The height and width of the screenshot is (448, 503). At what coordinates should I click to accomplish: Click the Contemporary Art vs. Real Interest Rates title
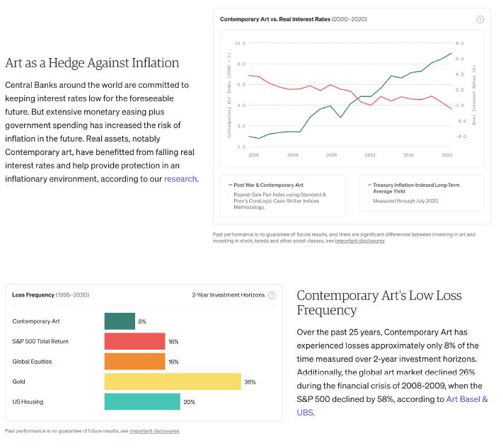[294, 19]
